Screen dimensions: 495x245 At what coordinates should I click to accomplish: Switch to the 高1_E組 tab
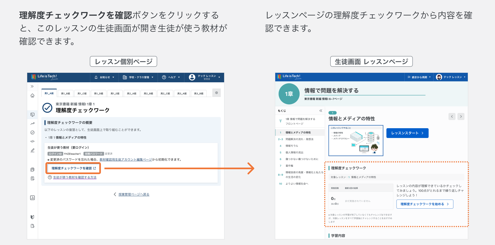[x=115, y=93]
